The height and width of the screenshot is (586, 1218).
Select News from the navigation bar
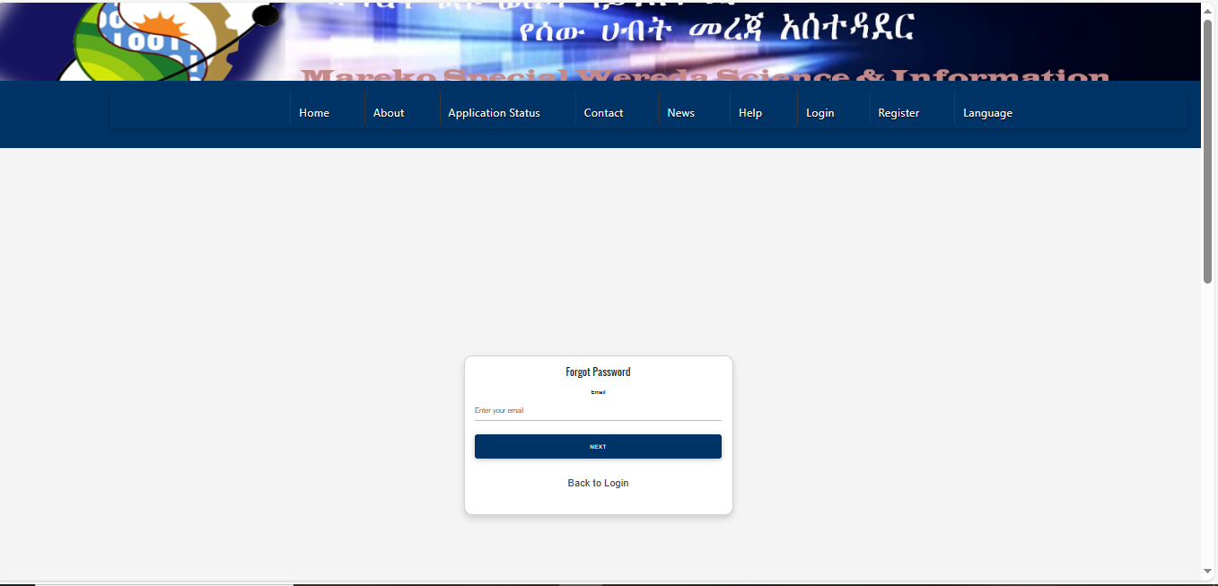[680, 113]
